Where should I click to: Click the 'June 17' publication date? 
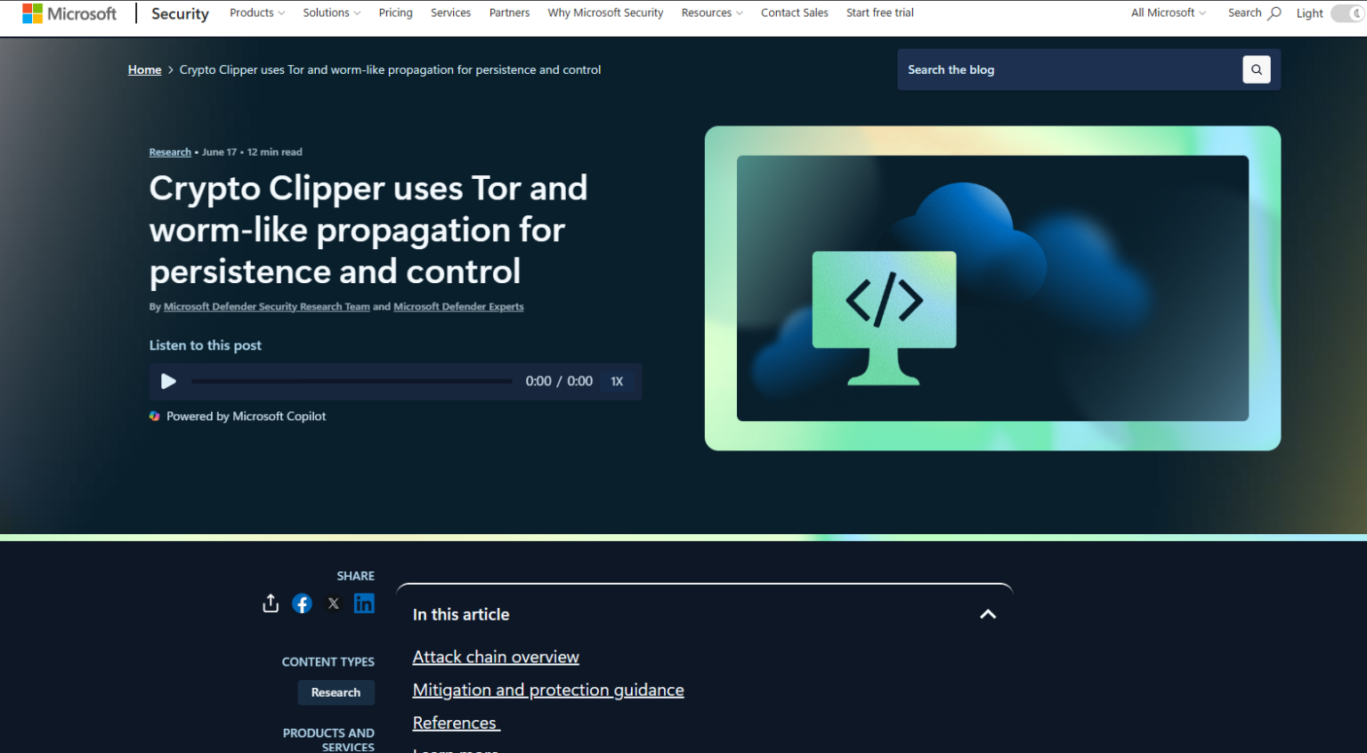[x=219, y=152]
